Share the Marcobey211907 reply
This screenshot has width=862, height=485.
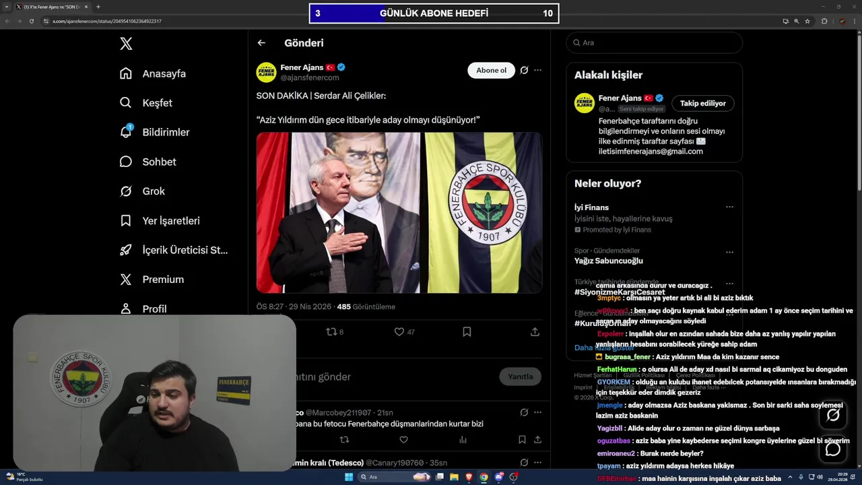pos(537,440)
